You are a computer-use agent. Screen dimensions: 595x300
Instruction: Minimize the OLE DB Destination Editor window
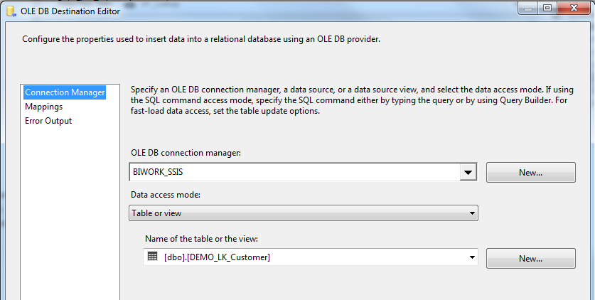[529, 8]
